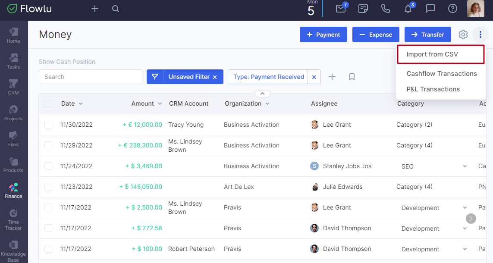
Task: Click Show Cash Position link
Action: point(67,62)
